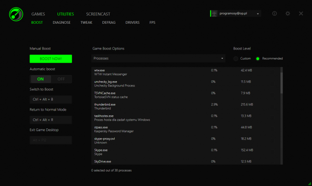
Task: Click the 44.8 MB memory value
Action: point(247,127)
